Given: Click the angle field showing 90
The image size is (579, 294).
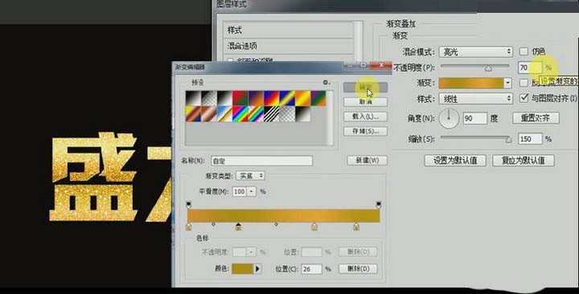Looking at the screenshot, I should click(474, 118).
